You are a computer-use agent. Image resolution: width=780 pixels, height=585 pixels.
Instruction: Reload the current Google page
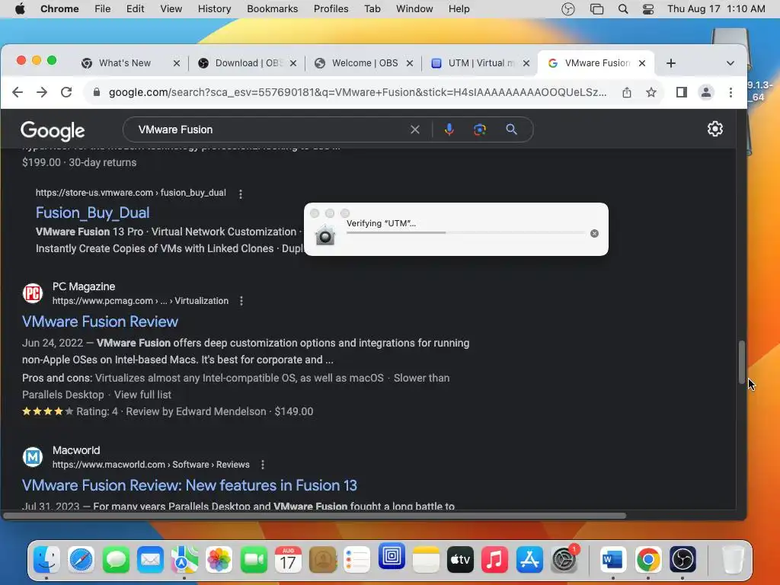pos(66,92)
